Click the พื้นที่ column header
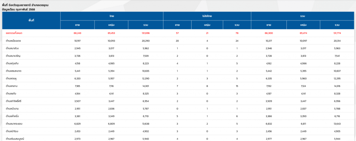The image size is (356, 141). click(x=31, y=20)
